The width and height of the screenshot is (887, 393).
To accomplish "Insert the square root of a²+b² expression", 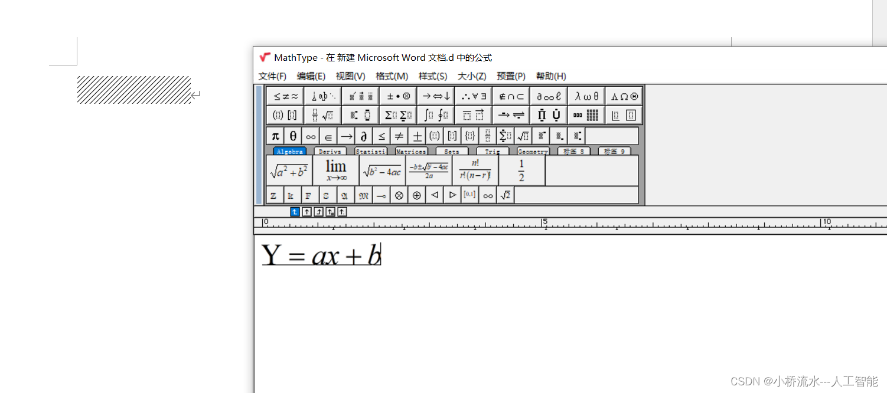I will click(x=289, y=171).
